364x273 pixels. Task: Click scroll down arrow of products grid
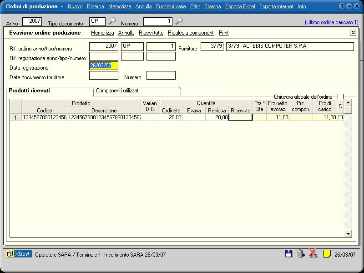[348, 233]
